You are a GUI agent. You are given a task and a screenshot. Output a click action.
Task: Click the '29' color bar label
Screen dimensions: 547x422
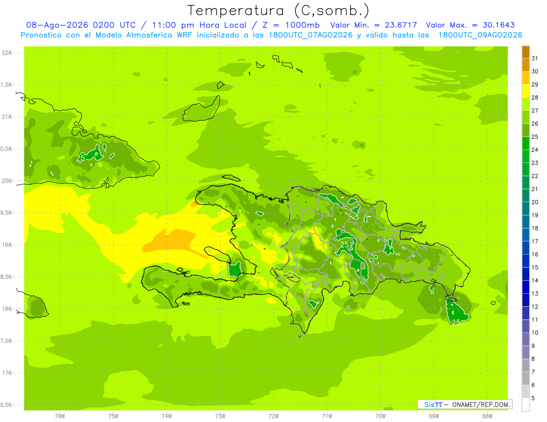point(535,85)
